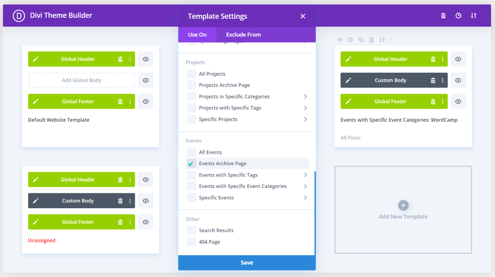495x277 pixels.
Task: Delete all templates using header trash icon
Action: point(443,15)
